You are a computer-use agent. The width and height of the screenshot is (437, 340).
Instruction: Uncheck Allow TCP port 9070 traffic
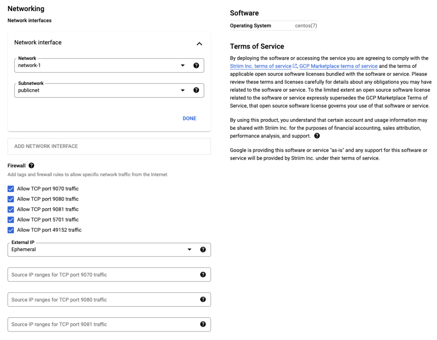11,189
